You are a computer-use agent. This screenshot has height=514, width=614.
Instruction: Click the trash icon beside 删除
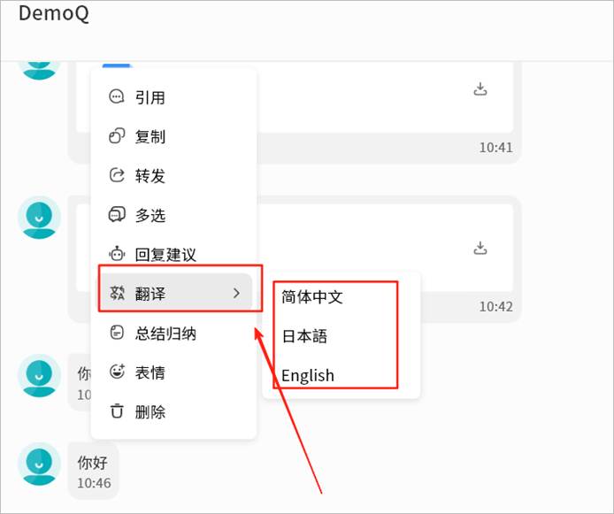pos(116,411)
